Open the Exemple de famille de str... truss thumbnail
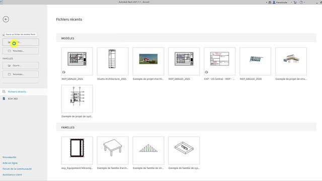 [148, 150]
